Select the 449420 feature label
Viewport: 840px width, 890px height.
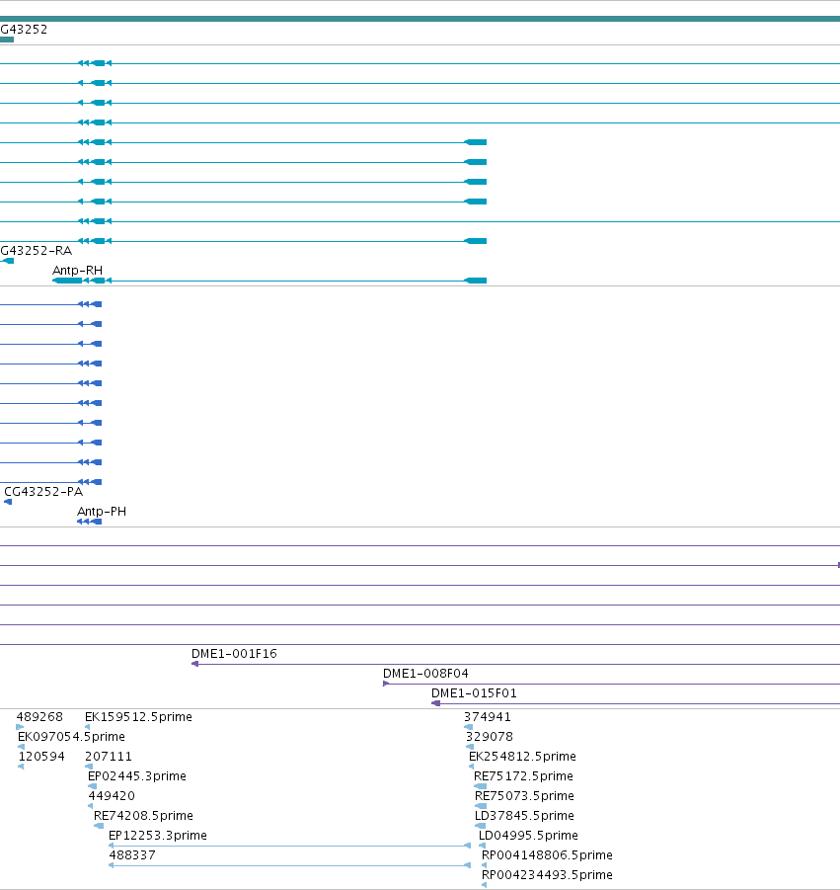click(x=112, y=796)
